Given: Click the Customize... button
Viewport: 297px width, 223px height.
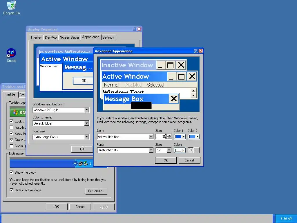Looking at the screenshot, I should 96,191.
